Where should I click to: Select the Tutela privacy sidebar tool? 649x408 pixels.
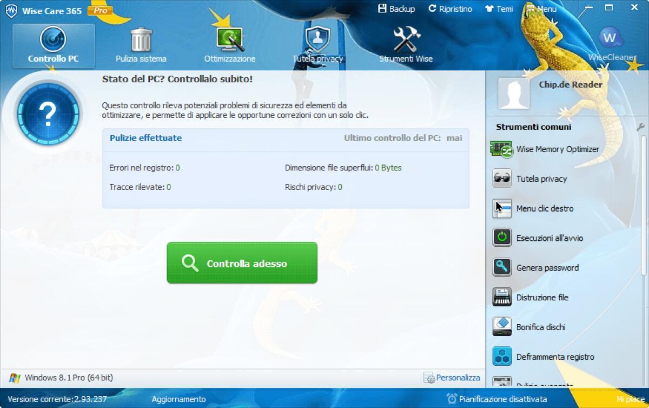tap(541, 179)
